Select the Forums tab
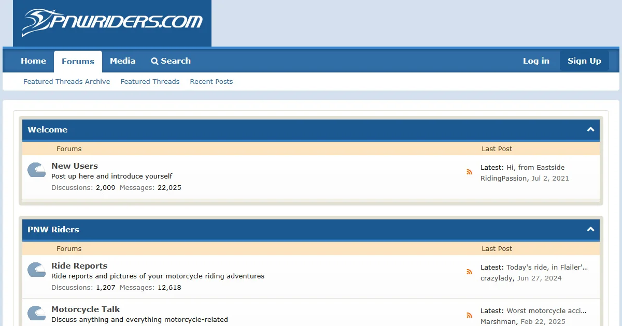Screen dimensions: 622x326 click(x=78, y=62)
